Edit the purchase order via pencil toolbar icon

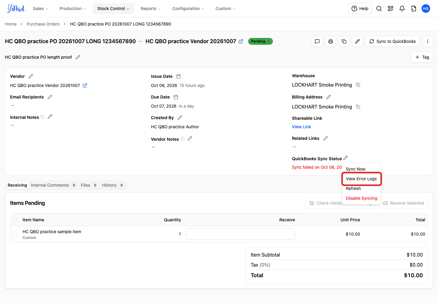(357, 41)
